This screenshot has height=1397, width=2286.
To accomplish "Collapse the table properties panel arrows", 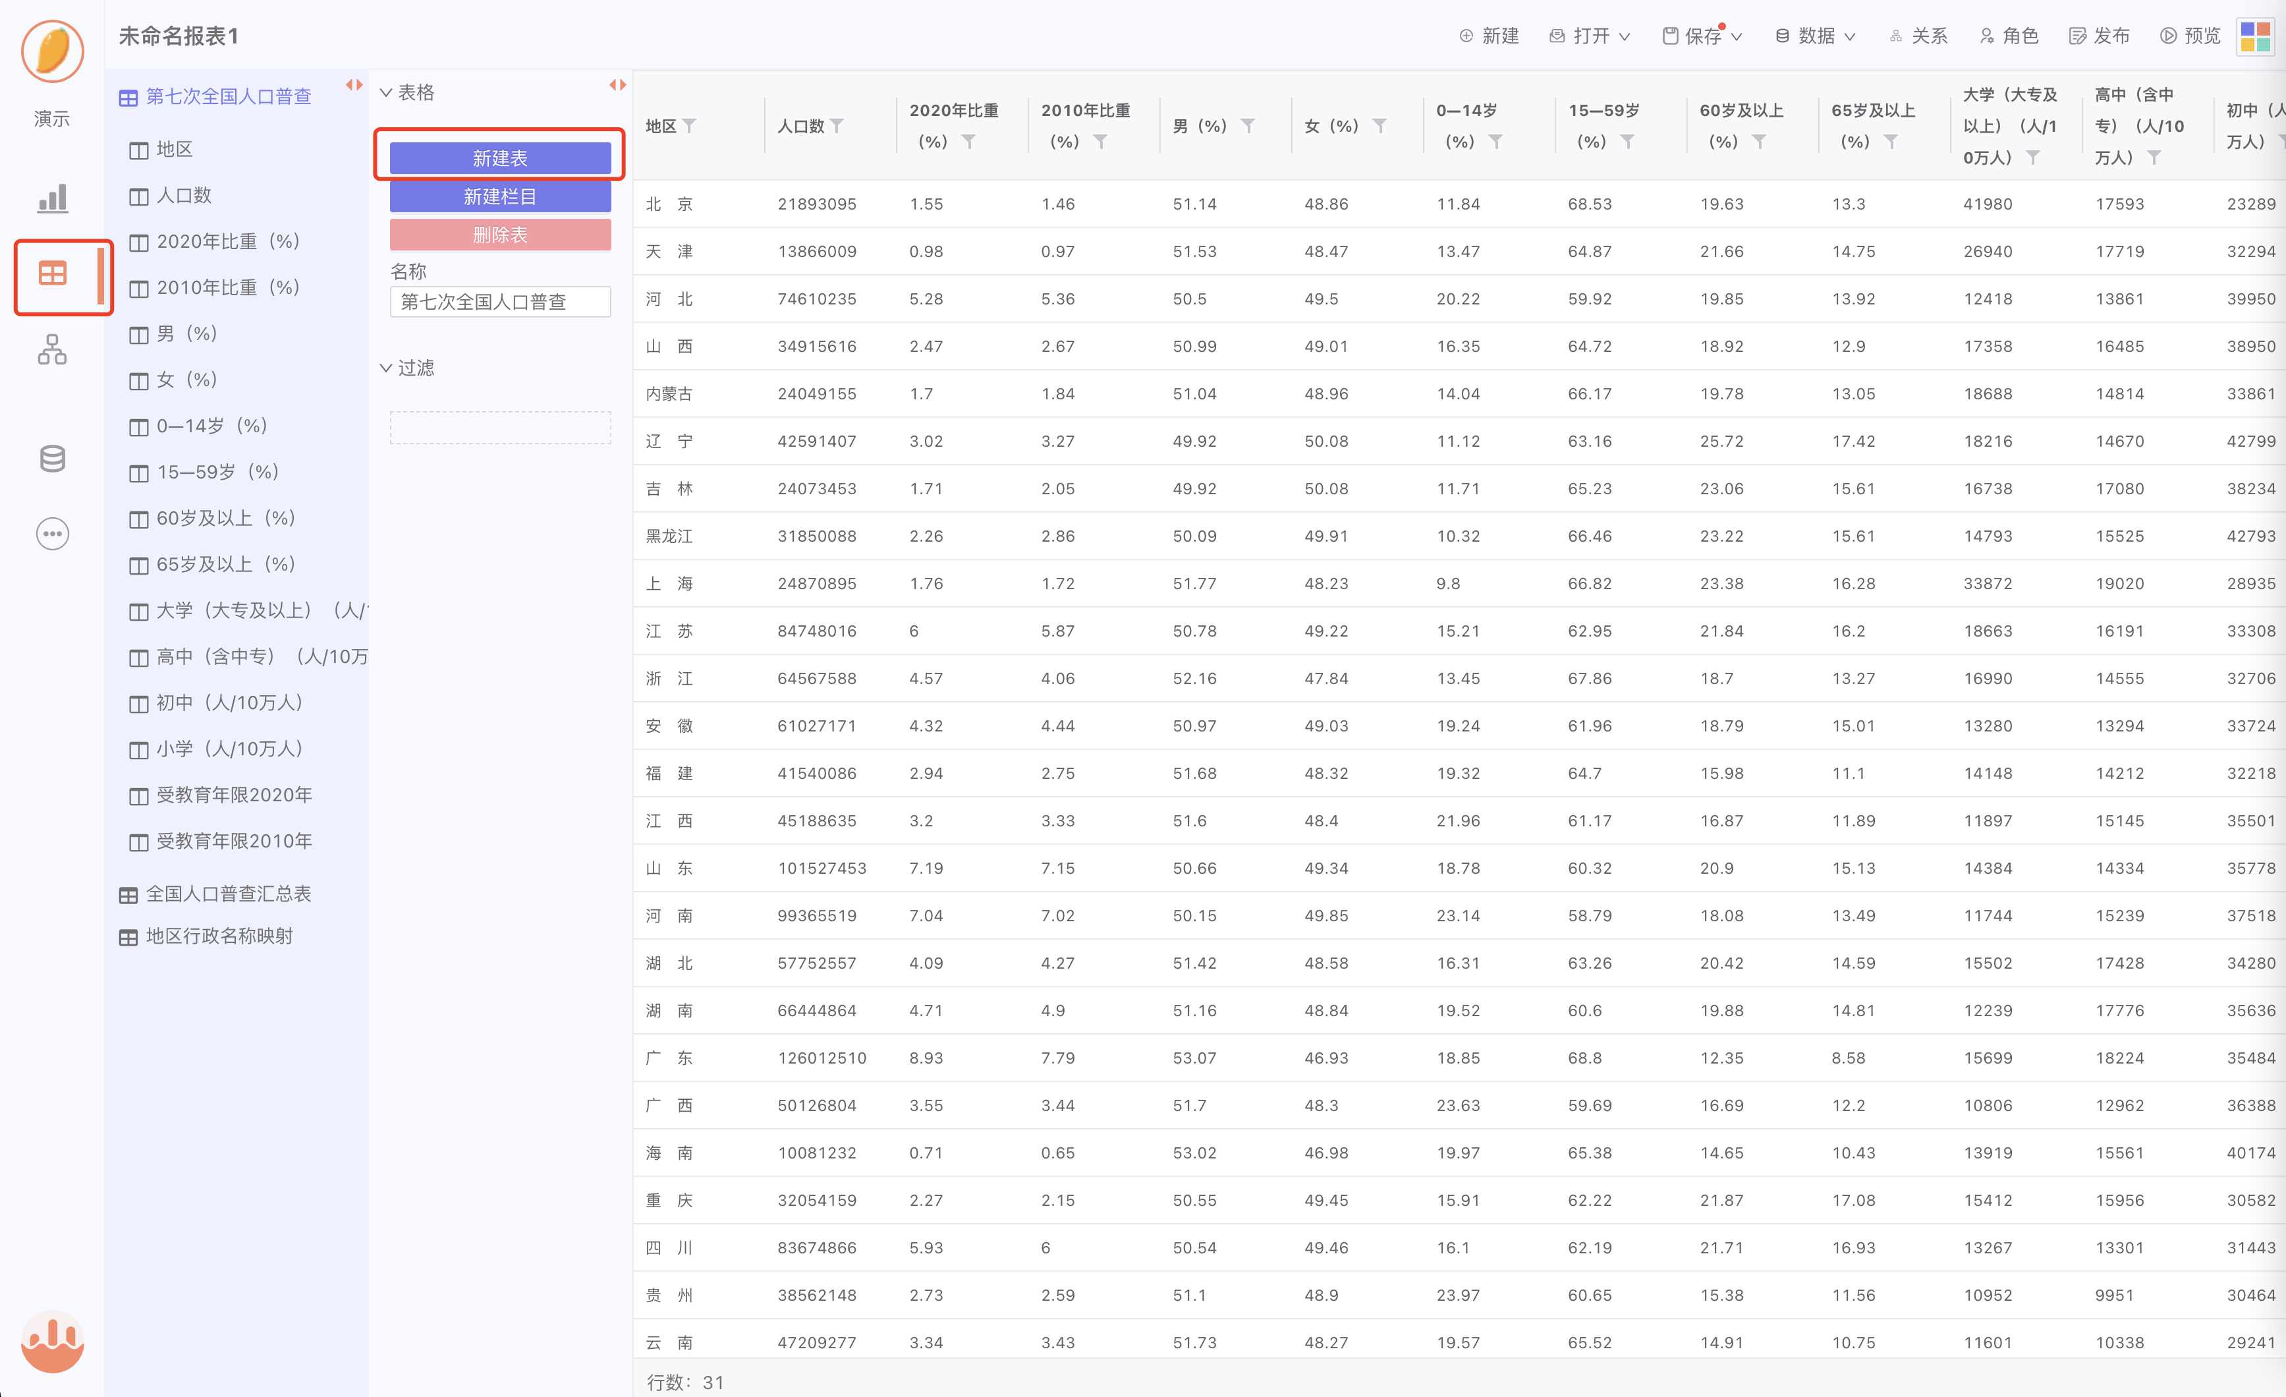I will [618, 84].
